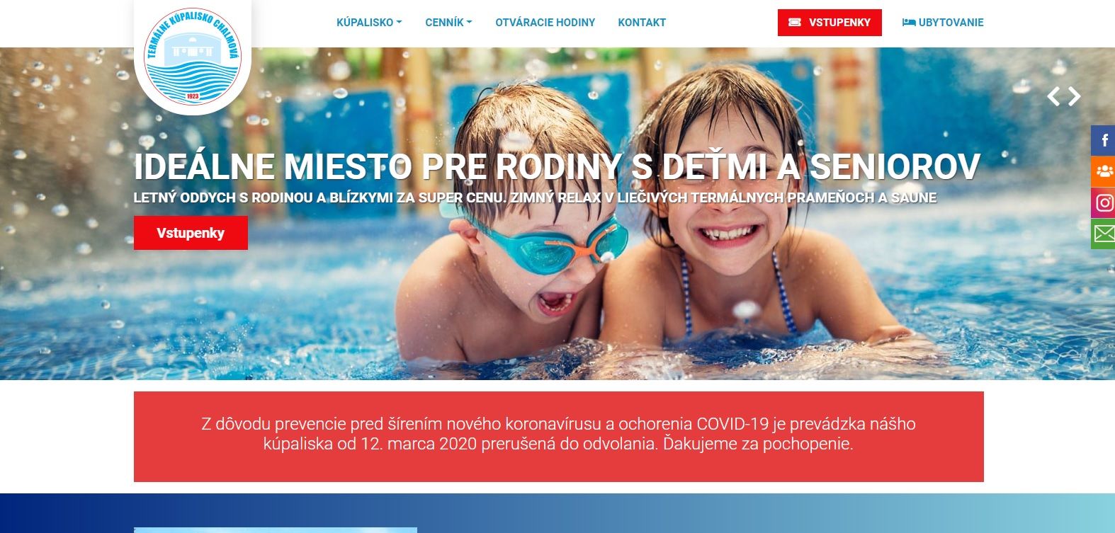The height and width of the screenshot is (533, 1115).
Task: Open OTVÁRACIE HODINY menu item
Action: point(545,23)
